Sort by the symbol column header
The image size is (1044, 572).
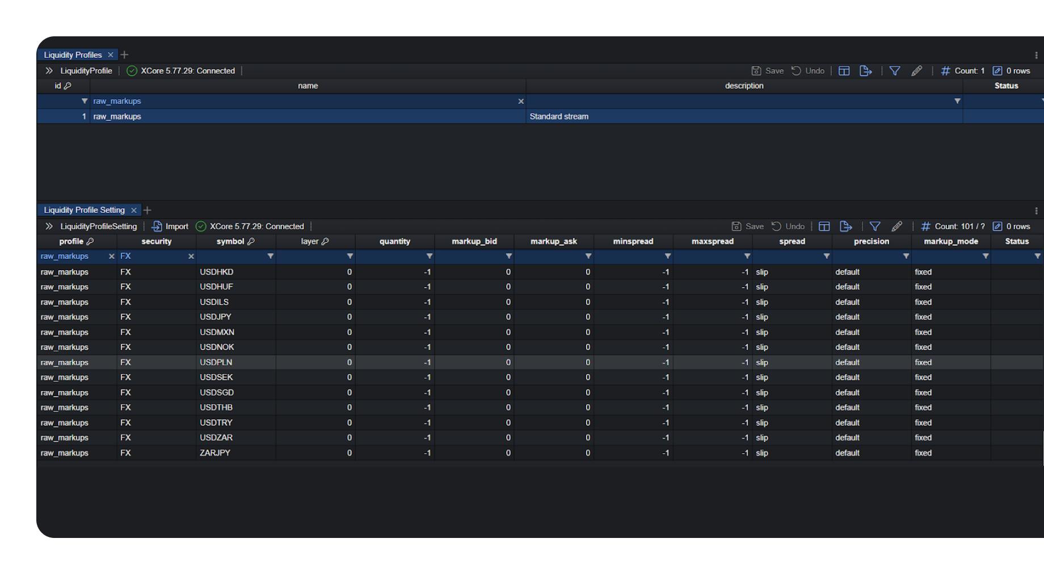tap(236, 241)
